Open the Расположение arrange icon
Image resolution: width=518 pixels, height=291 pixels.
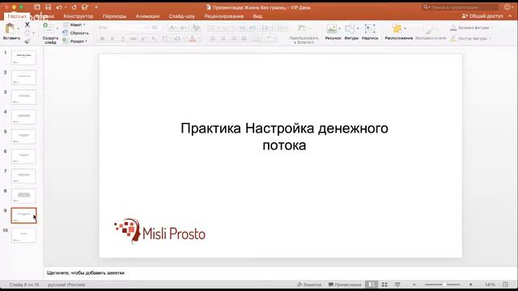point(397,29)
